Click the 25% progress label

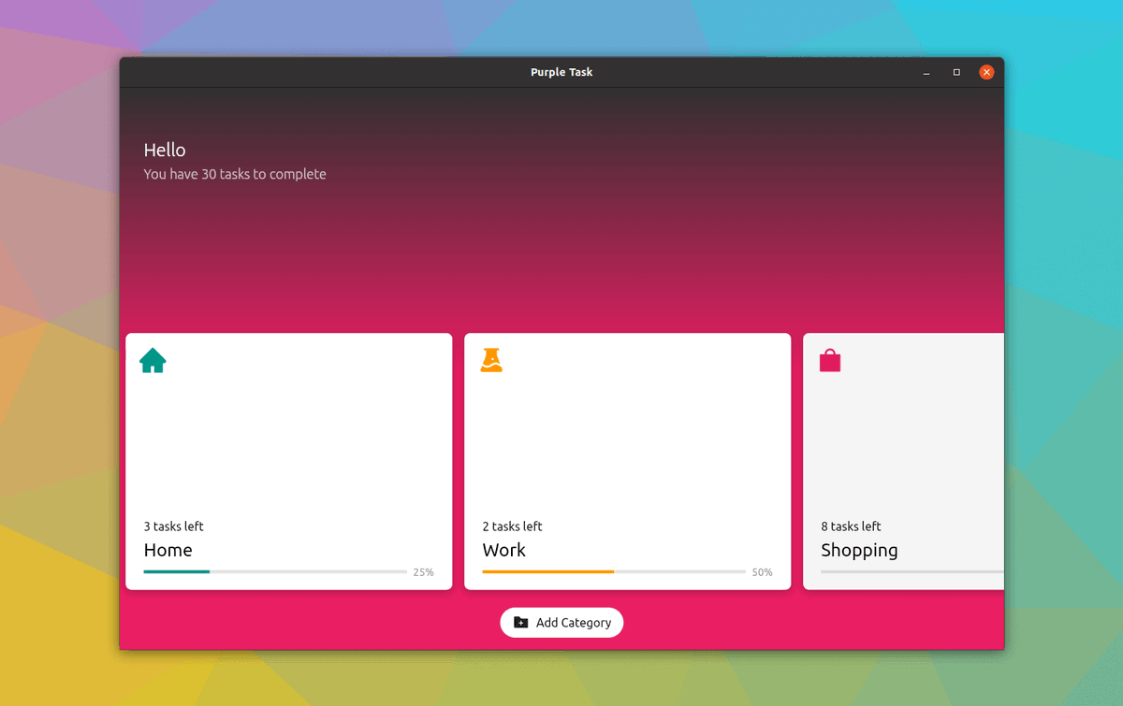pyautogui.click(x=424, y=572)
